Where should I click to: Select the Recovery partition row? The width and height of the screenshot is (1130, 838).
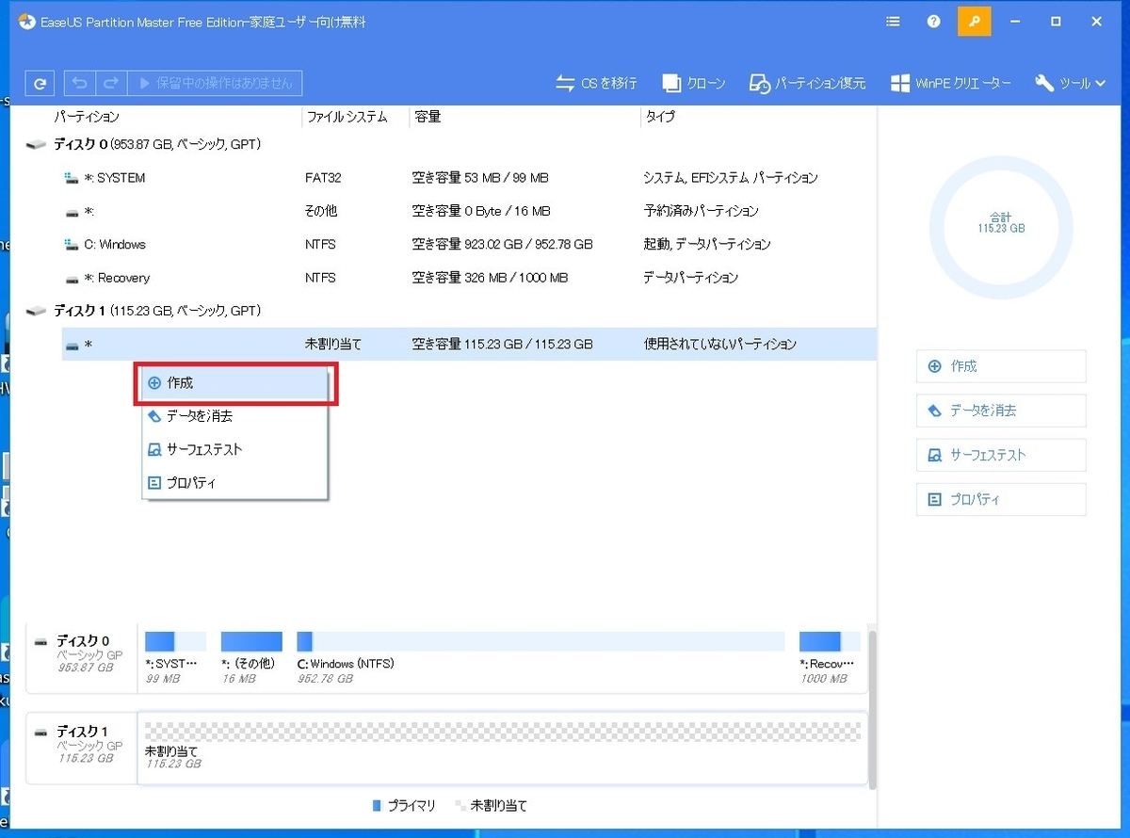pyautogui.click(x=468, y=278)
